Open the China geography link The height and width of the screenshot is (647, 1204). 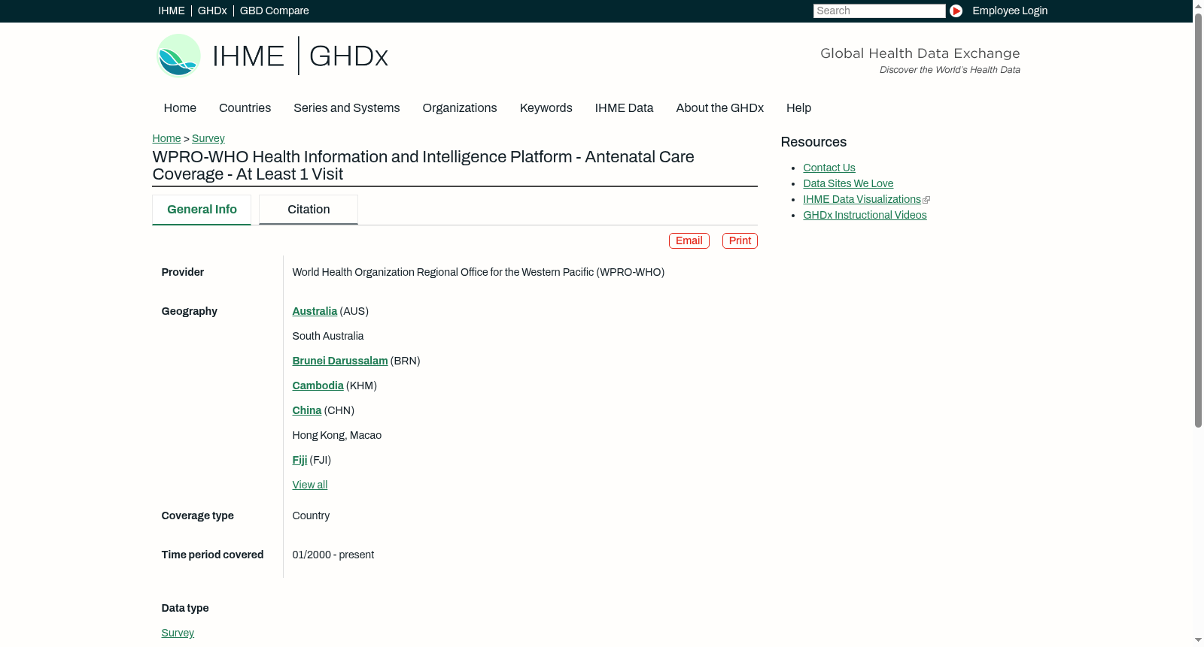[307, 410]
